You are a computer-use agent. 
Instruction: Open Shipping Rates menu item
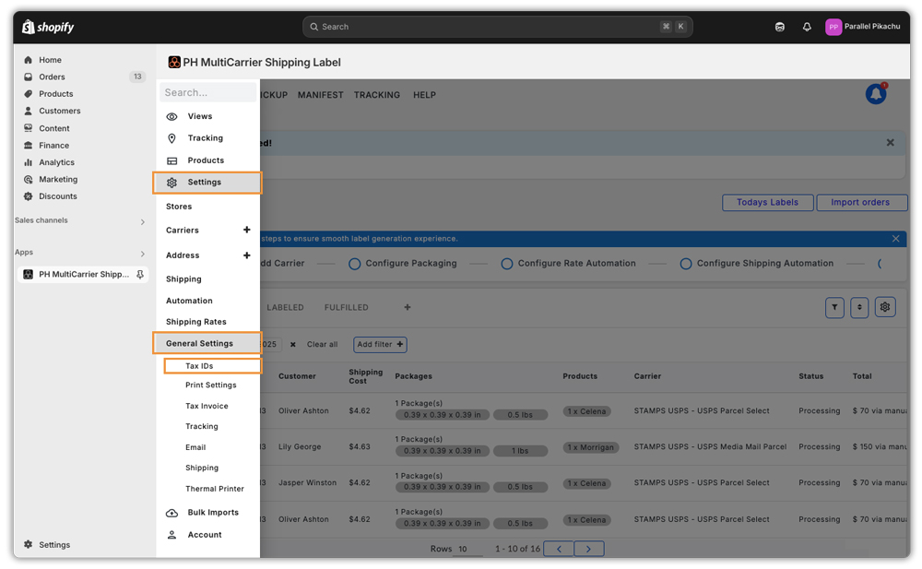click(196, 322)
